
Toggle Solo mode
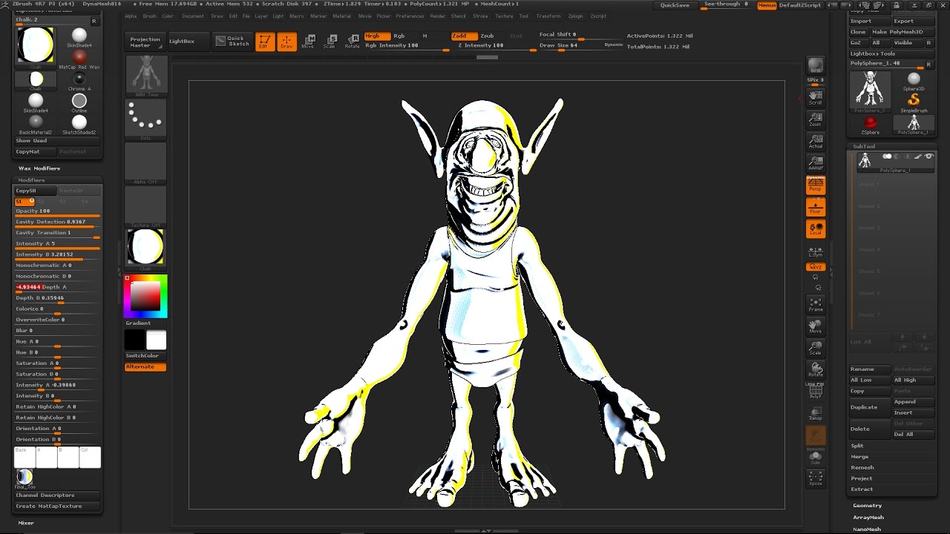coord(816,458)
